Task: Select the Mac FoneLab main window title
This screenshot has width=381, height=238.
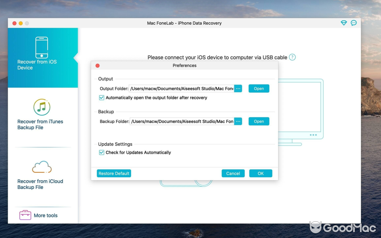Action: [x=185, y=23]
